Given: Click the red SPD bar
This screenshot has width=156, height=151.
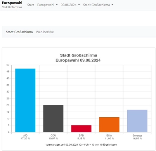Looking at the screenshot, I should (81, 129).
